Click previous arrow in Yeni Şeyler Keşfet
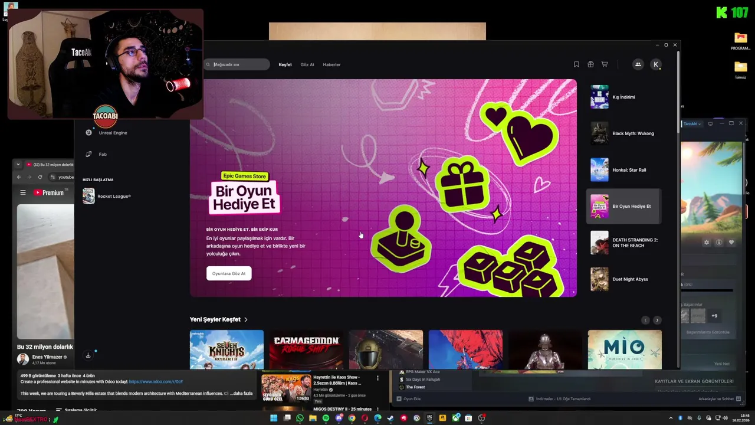This screenshot has height=425, width=755. (645, 320)
